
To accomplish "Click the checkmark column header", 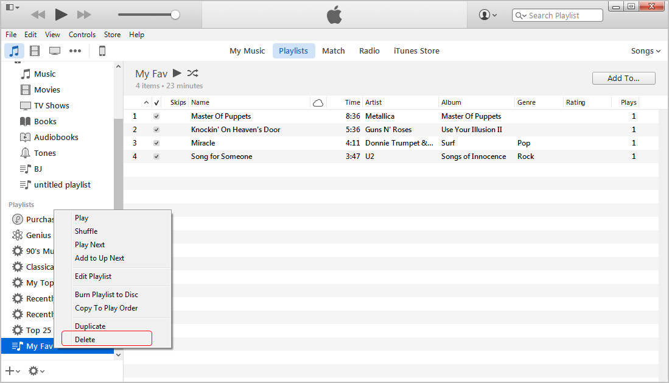I will point(156,102).
